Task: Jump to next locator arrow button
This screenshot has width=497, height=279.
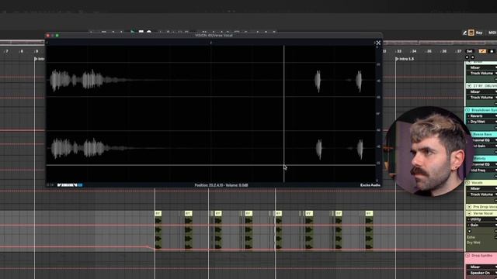Action: (473, 57)
